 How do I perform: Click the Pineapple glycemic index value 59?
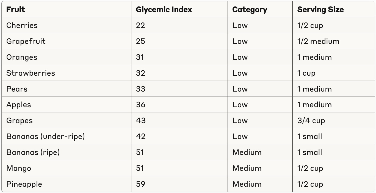140,184
